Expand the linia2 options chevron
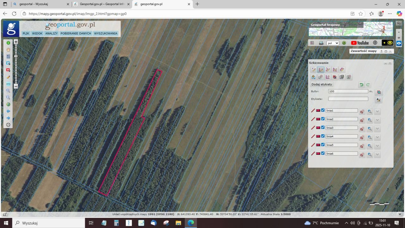The height and width of the screenshot is (228, 405). [377, 120]
